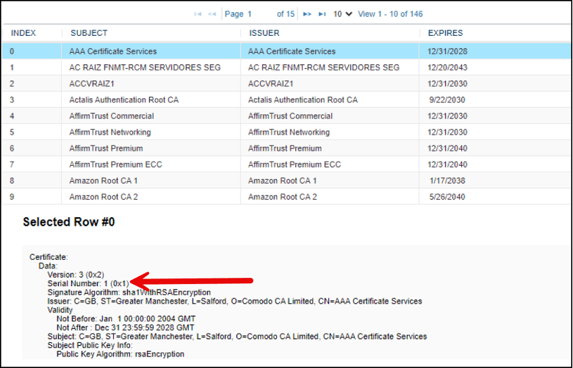Viewport: 573px width, 368px height.
Task: Select the AffirmTrust Commercial row
Action: pyautogui.click(x=286, y=116)
